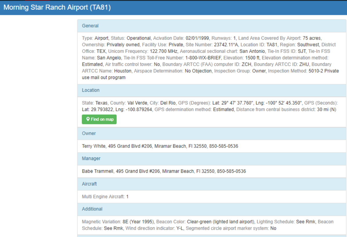Click the Multi Engine Aircraft count
The width and height of the screenshot is (347, 237).
[127, 197]
